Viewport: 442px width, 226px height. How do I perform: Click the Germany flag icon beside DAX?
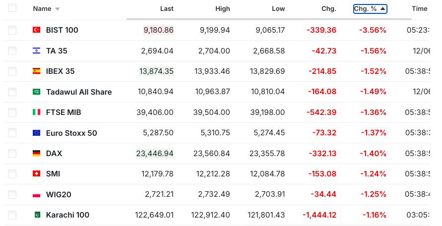[36, 154]
